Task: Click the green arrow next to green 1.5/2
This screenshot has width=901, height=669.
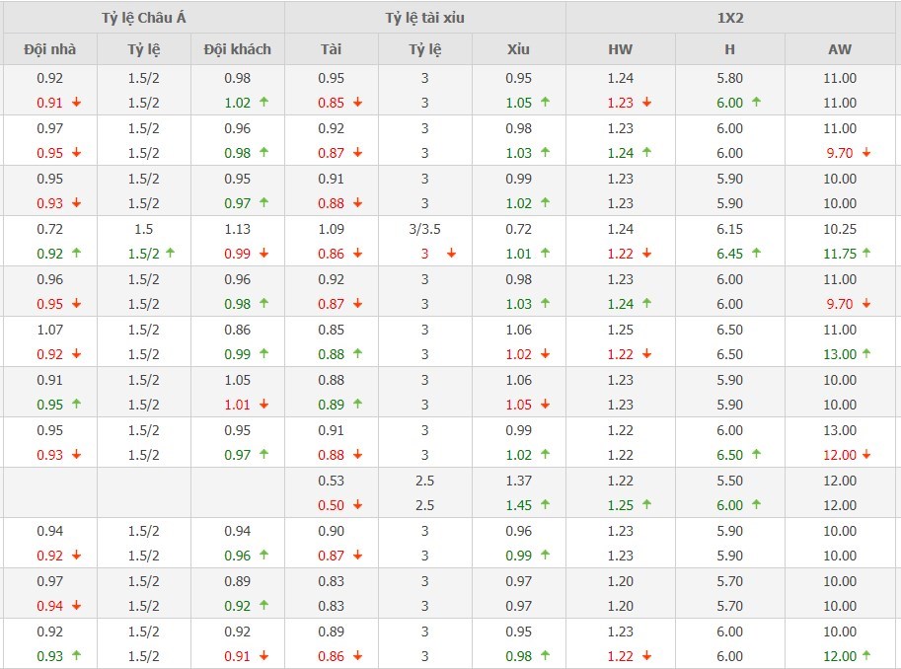Action: pos(170,254)
